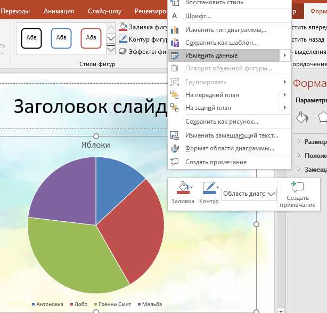Click the fill bucket icon in format pane

point(302,118)
